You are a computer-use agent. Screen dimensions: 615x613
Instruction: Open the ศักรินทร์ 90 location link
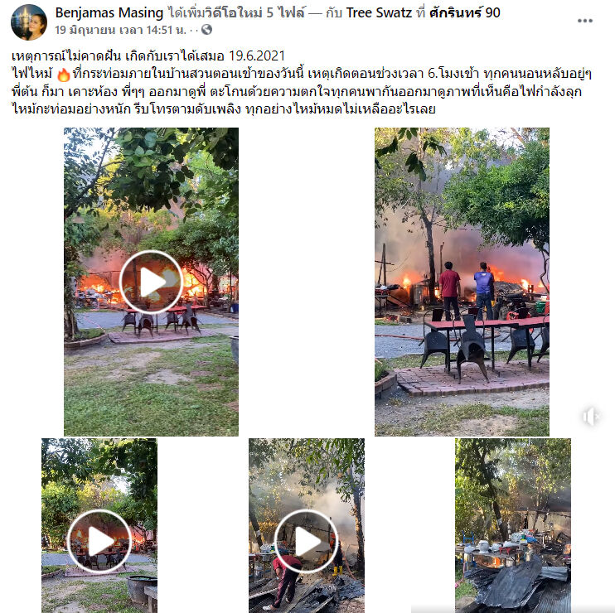click(465, 12)
